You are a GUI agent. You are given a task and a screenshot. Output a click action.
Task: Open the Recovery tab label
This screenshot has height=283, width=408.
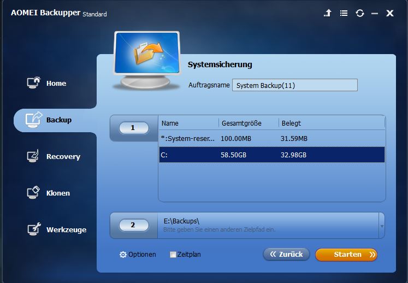click(63, 156)
